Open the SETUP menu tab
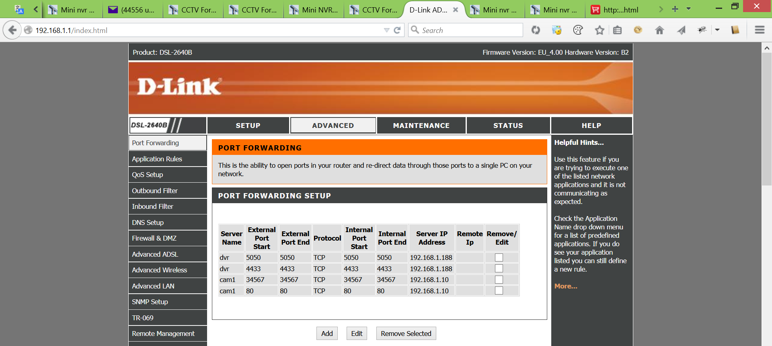The image size is (772, 346). (248, 126)
